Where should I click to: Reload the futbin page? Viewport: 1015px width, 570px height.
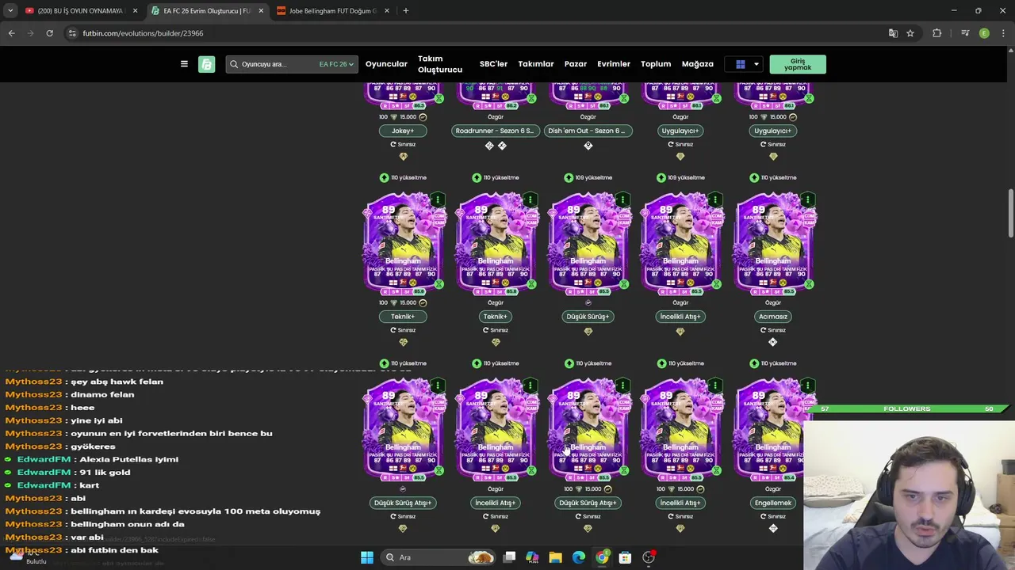point(49,33)
